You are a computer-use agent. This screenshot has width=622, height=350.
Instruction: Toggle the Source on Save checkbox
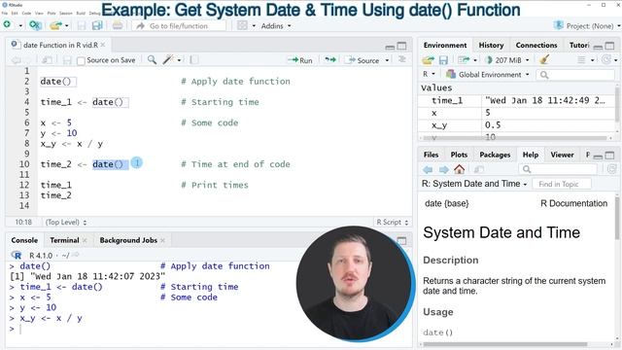coord(81,60)
